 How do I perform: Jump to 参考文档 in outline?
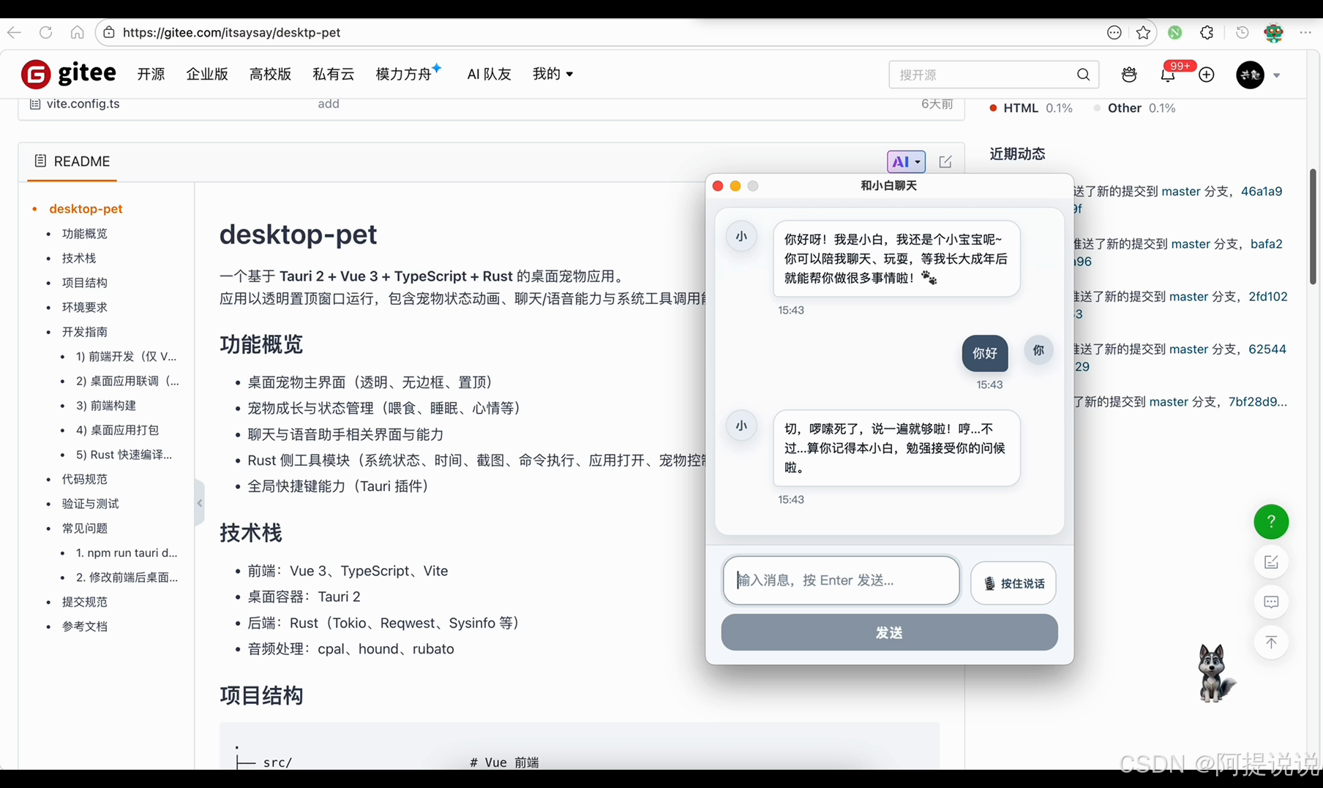[x=84, y=626]
